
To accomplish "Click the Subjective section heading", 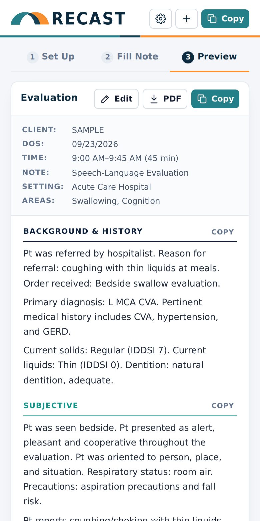I will click(51, 405).
